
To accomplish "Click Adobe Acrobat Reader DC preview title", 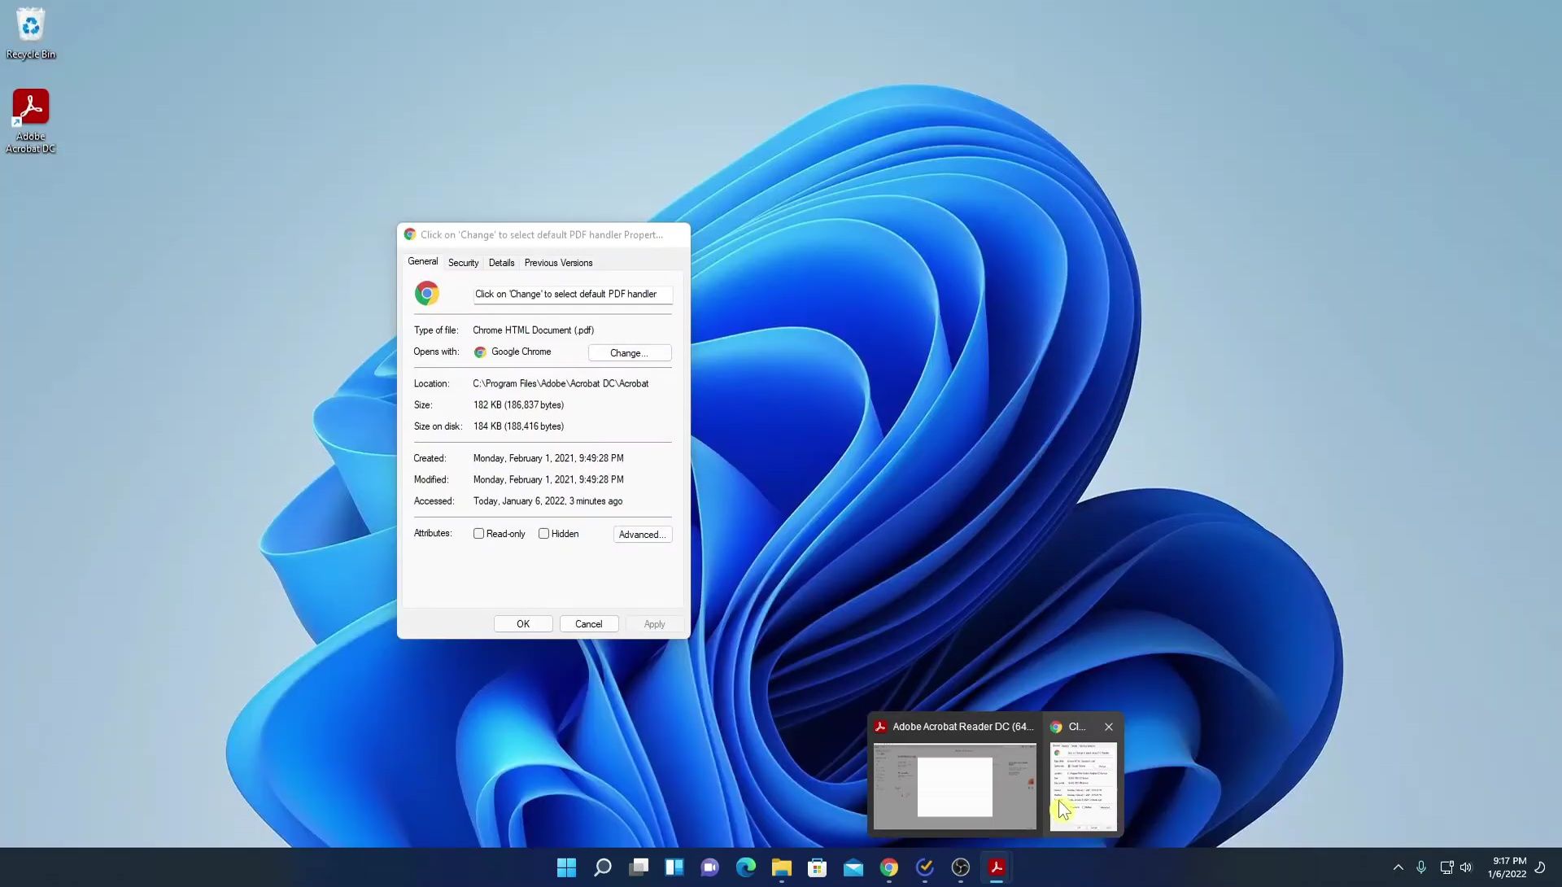I will coord(963,727).
